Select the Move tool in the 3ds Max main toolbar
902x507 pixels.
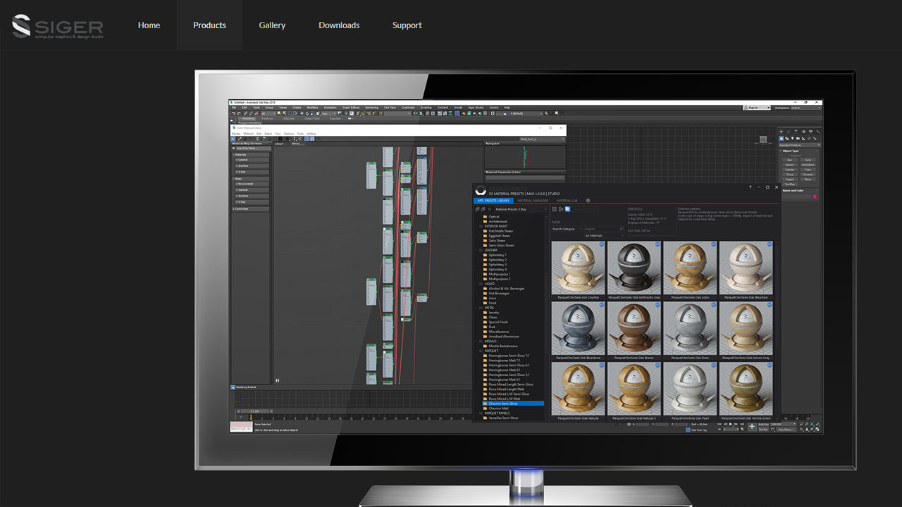302,113
